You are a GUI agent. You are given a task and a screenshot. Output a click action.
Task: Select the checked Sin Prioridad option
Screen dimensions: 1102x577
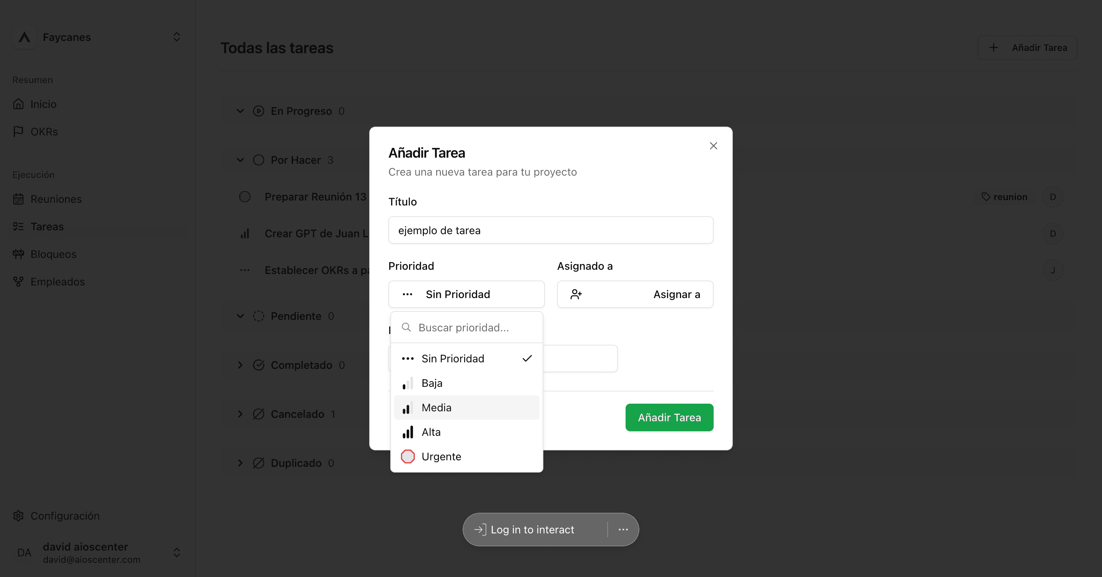pyautogui.click(x=467, y=359)
